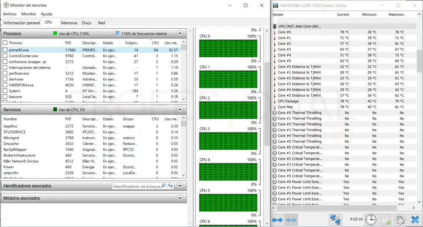Open Ayuda menu
423x227 pixels.
[47, 14]
